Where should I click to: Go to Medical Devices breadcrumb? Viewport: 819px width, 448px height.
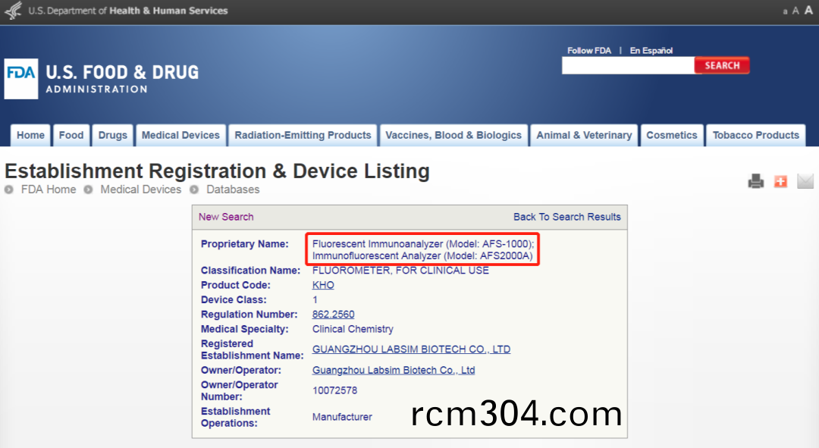(141, 190)
